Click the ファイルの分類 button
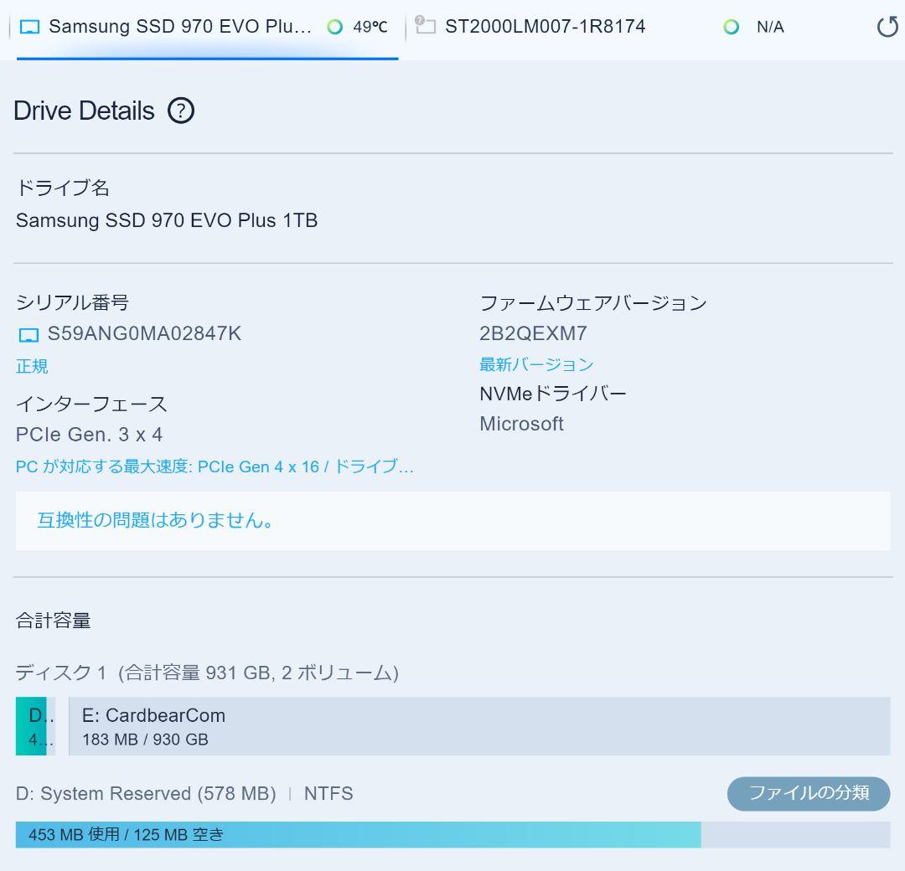Viewport: 905px width, 871px height. [808, 793]
